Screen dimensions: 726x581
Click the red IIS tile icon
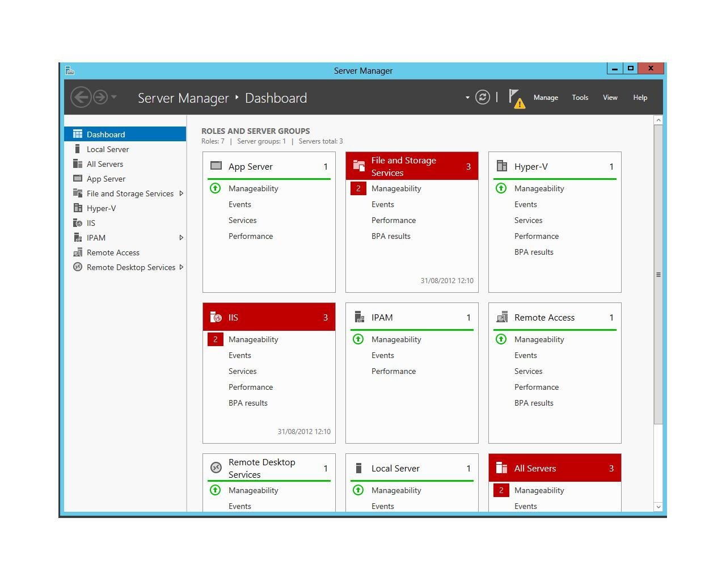pos(216,317)
